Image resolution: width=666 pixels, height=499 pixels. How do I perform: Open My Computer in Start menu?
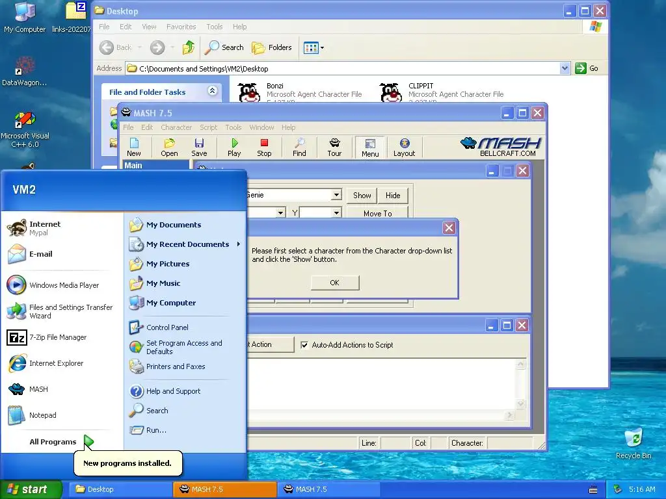coord(162,303)
